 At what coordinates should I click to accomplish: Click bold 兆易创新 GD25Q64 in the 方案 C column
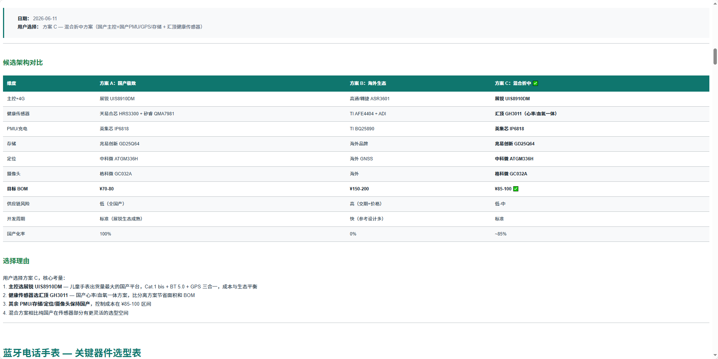pos(515,144)
